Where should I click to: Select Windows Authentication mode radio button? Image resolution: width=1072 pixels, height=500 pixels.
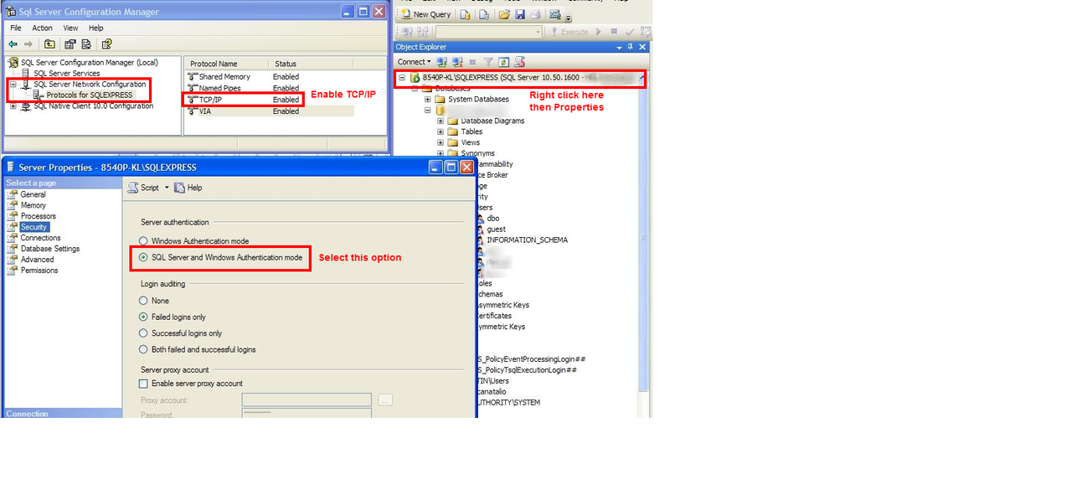[x=143, y=241]
